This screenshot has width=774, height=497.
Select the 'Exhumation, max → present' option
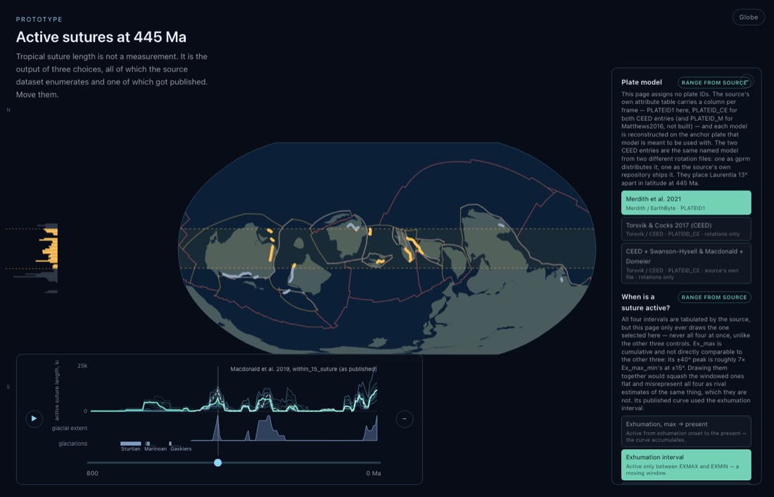686,432
